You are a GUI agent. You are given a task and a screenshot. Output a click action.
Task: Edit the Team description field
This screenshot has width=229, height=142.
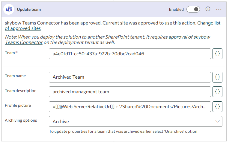point(130,92)
